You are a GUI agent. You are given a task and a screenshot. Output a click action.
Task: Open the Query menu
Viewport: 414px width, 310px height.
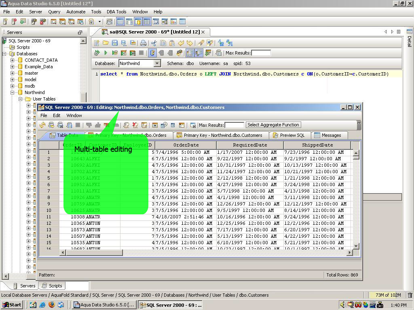[x=54, y=12]
